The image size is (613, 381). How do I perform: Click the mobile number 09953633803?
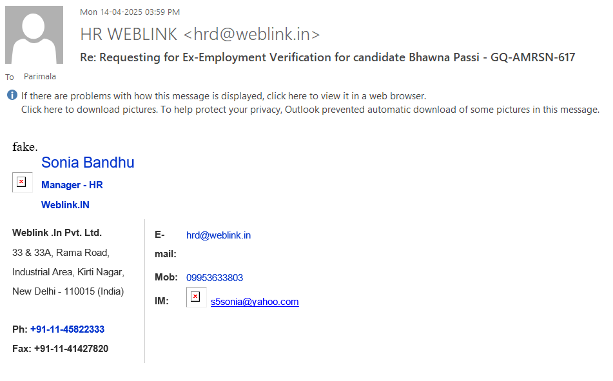(215, 278)
